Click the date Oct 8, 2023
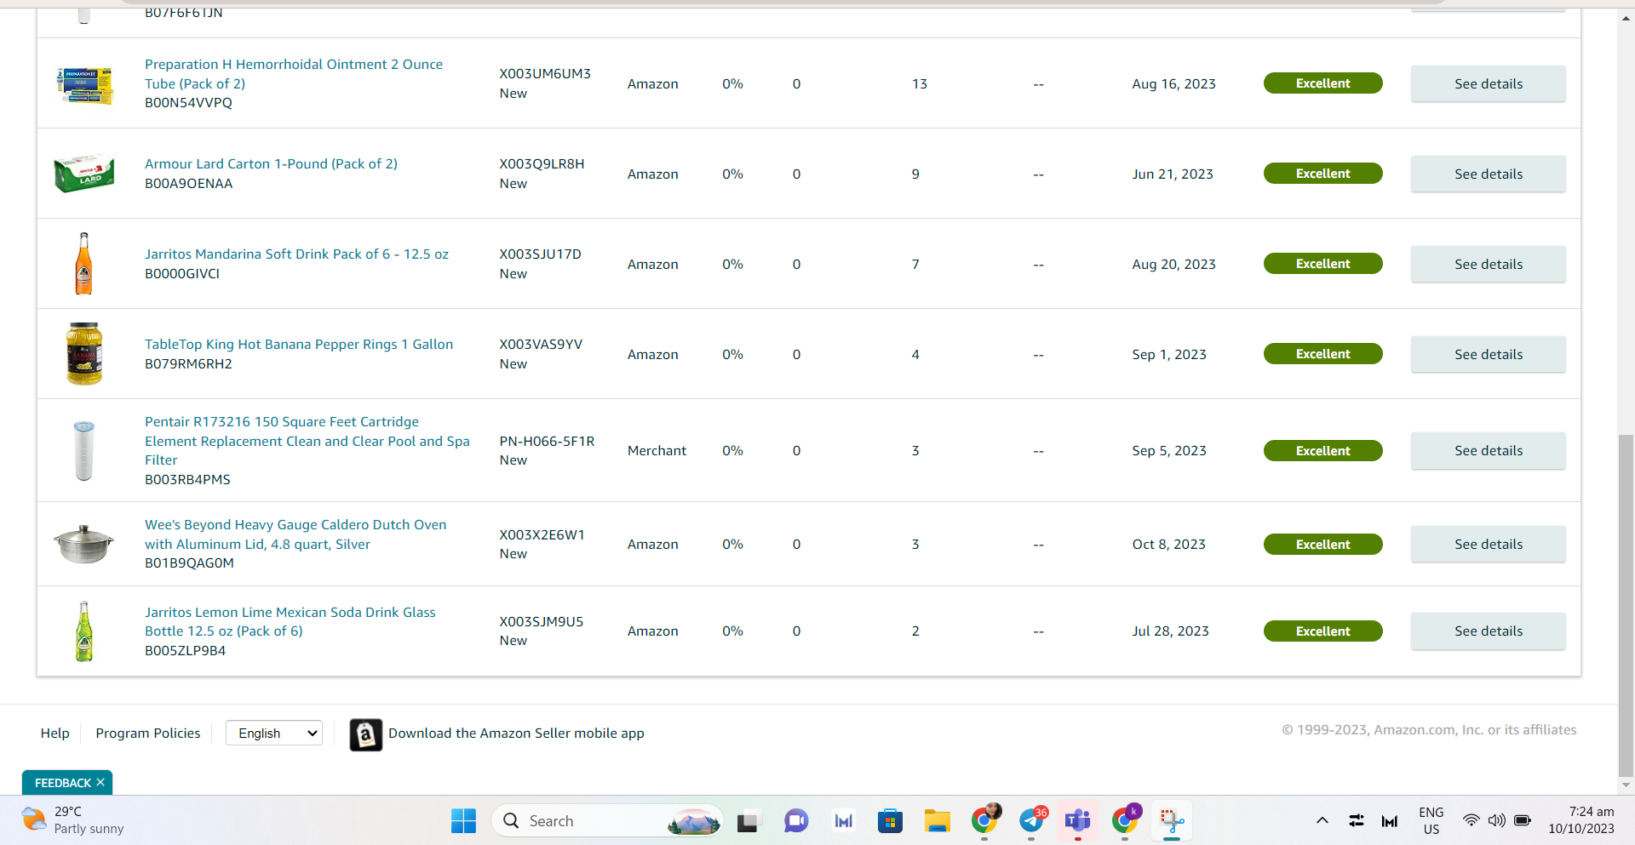 click(1168, 544)
